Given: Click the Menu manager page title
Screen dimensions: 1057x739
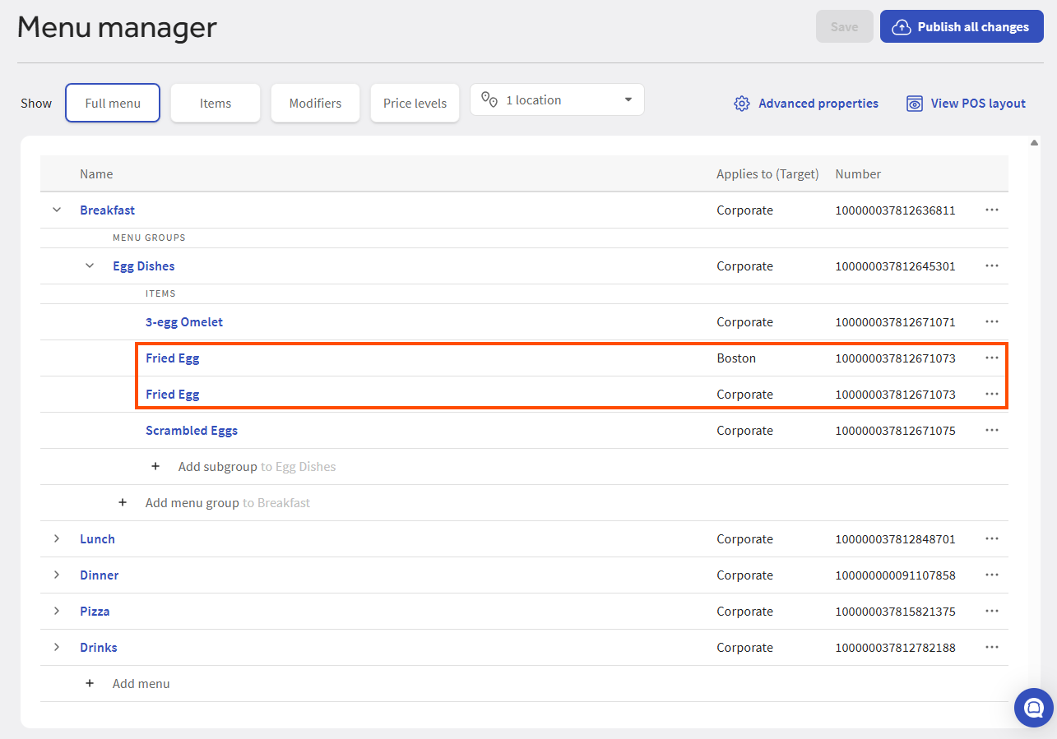Looking at the screenshot, I should tap(117, 27).
